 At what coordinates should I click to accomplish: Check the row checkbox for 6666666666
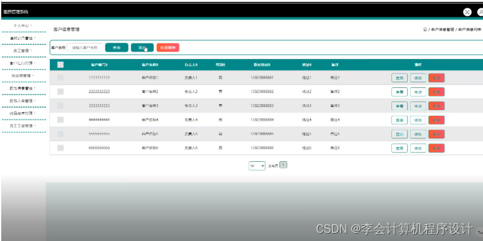60,148
